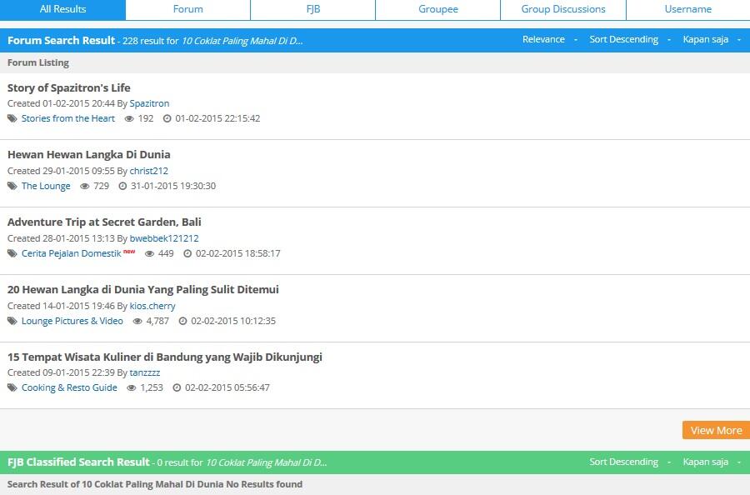Click the Forum Listing heading

pyautogui.click(x=38, y=62)
